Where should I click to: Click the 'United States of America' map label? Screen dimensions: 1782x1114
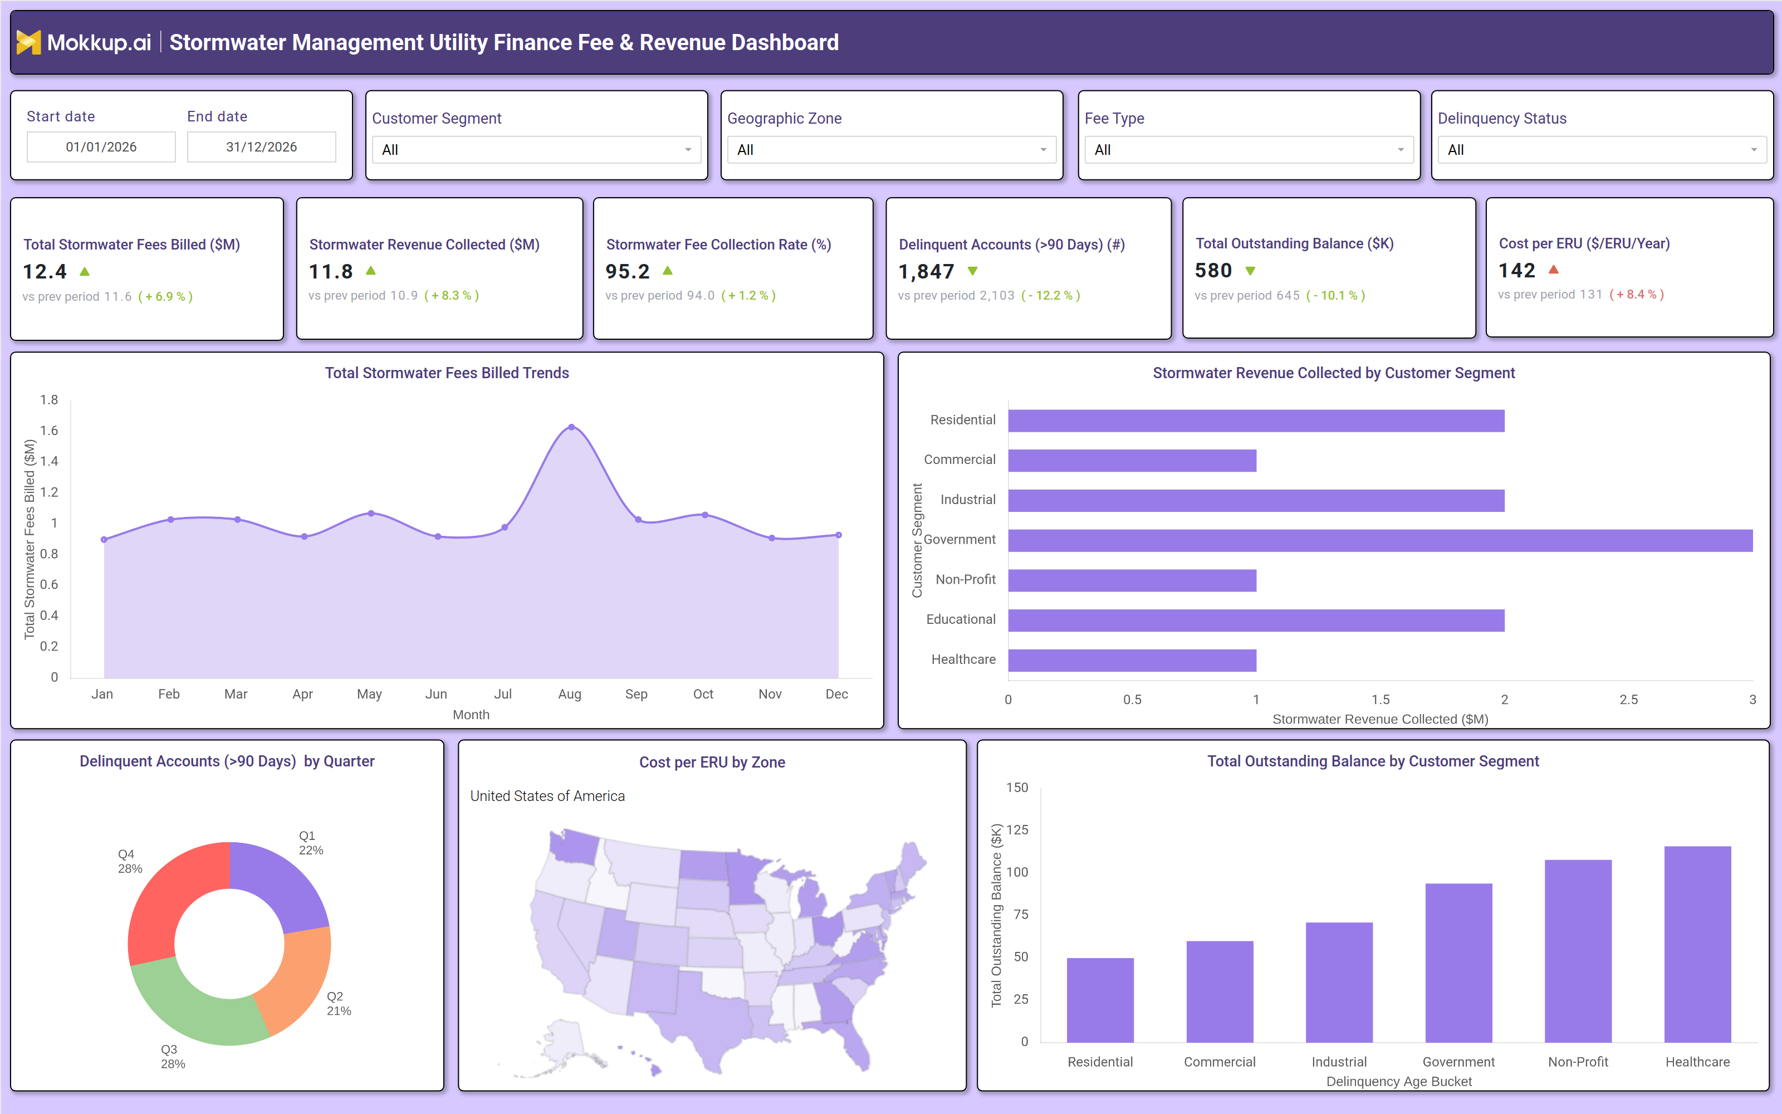click(547, 796)
